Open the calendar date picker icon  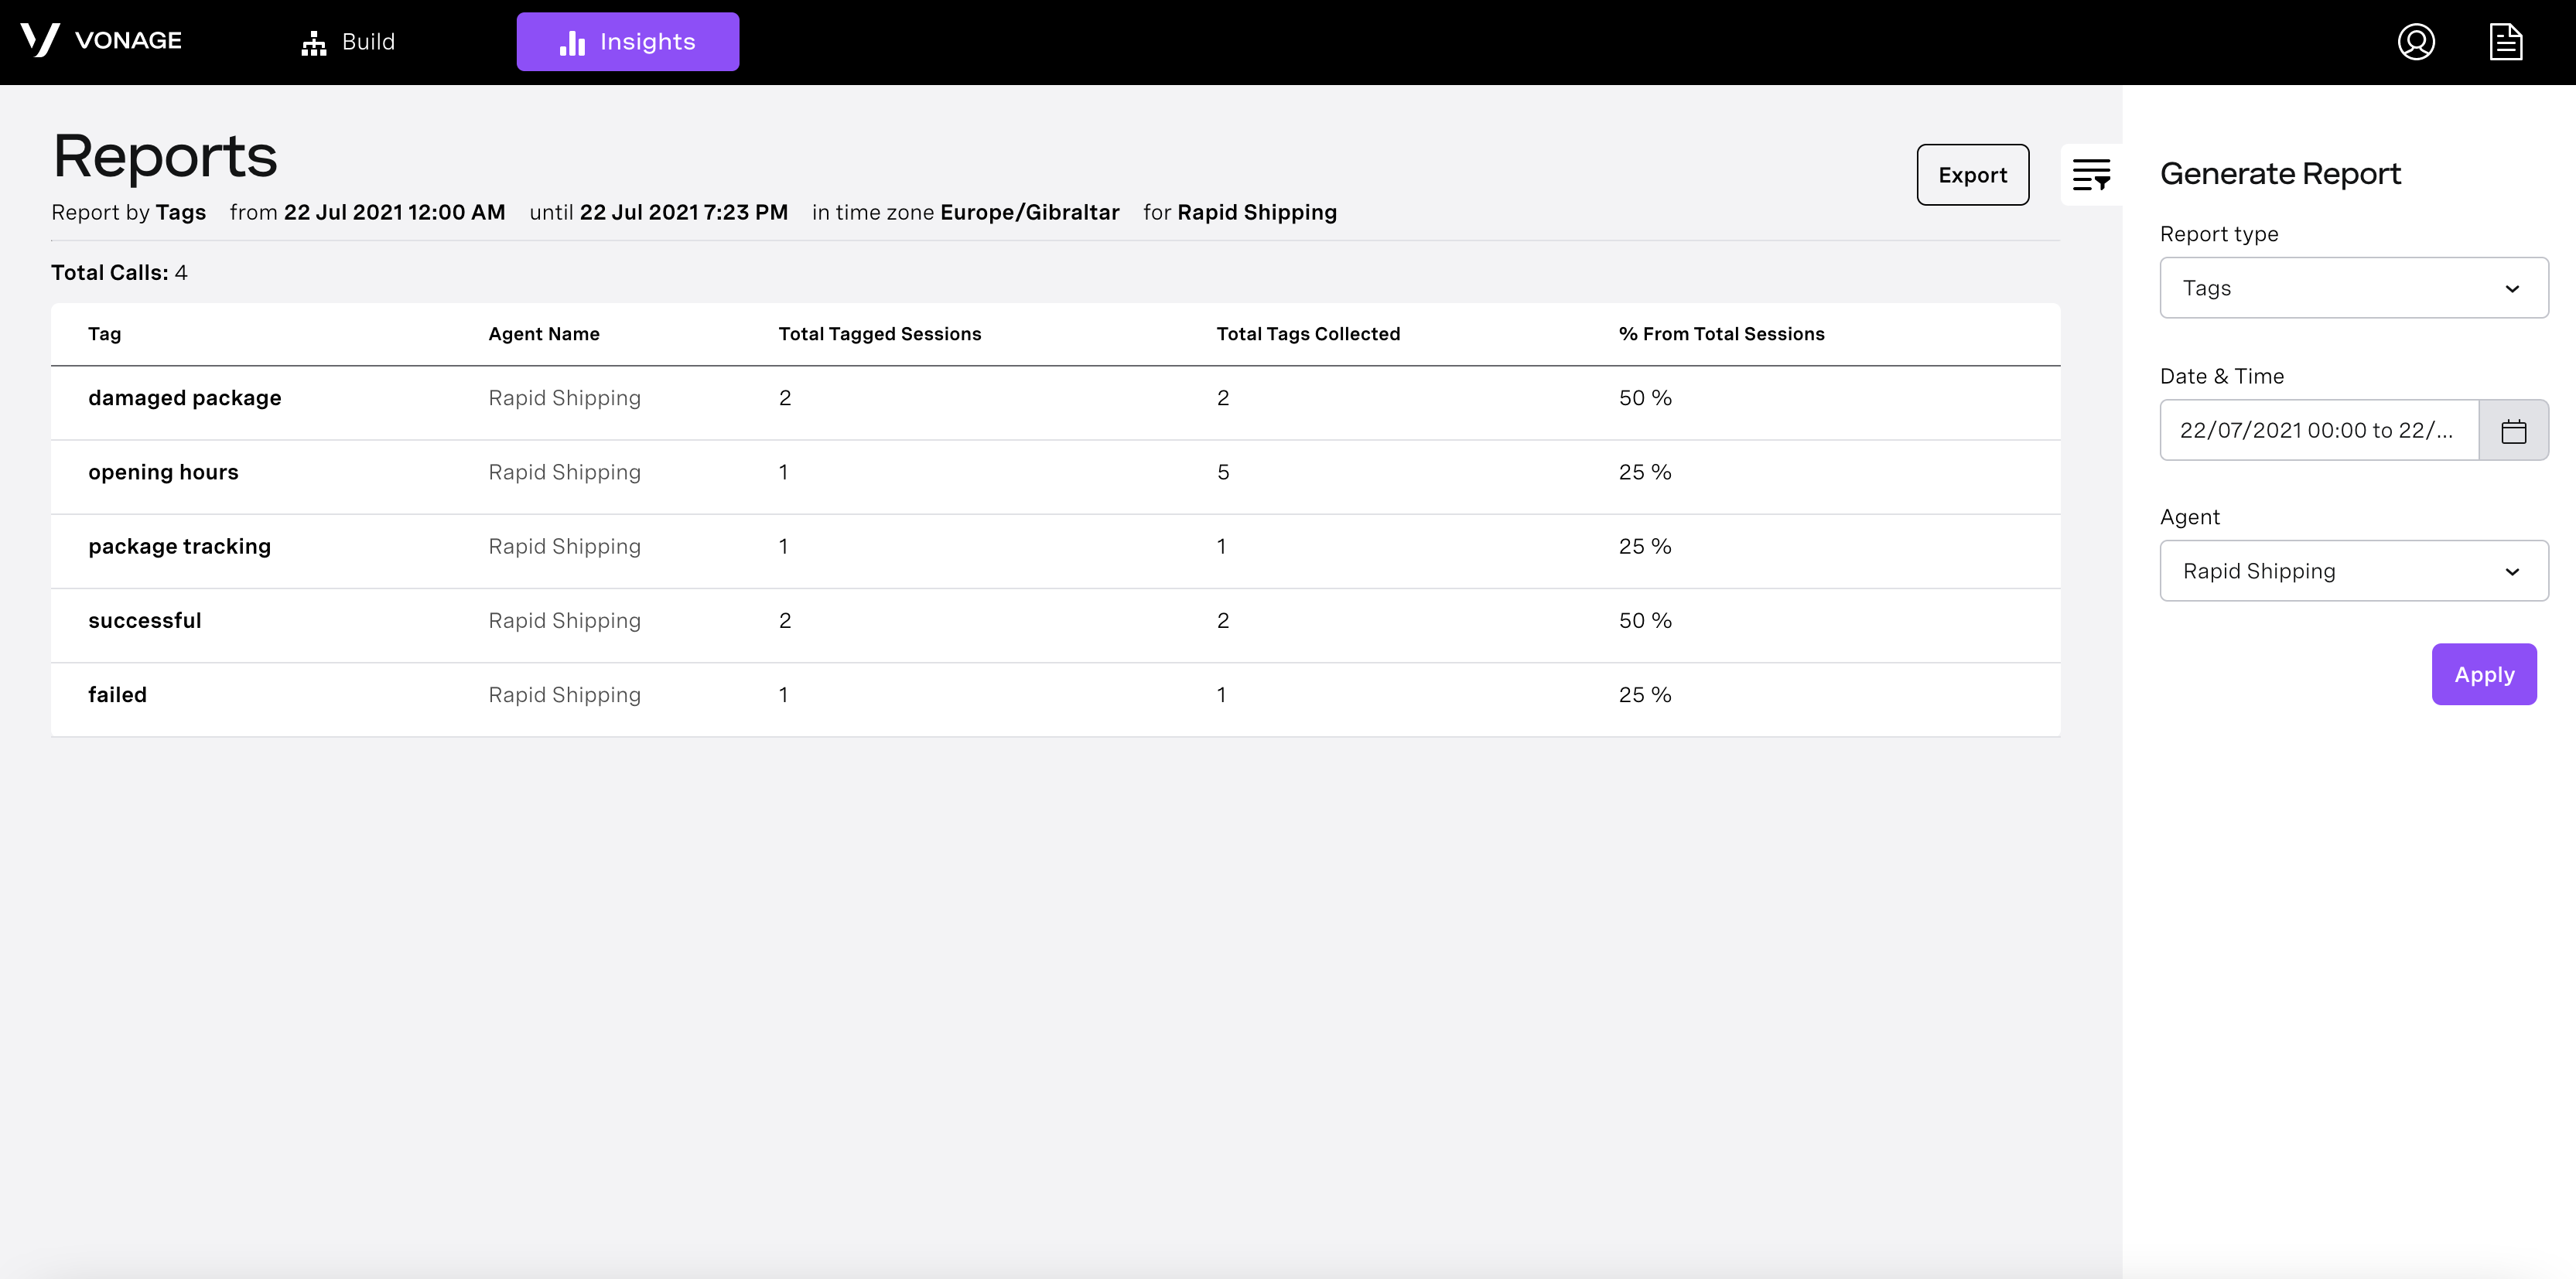pos(2514,431)
